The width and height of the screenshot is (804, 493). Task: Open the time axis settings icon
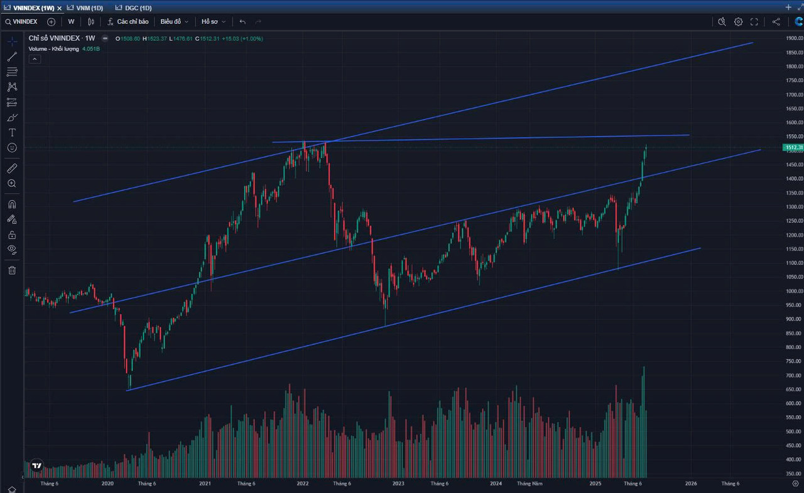click(795, 484)
